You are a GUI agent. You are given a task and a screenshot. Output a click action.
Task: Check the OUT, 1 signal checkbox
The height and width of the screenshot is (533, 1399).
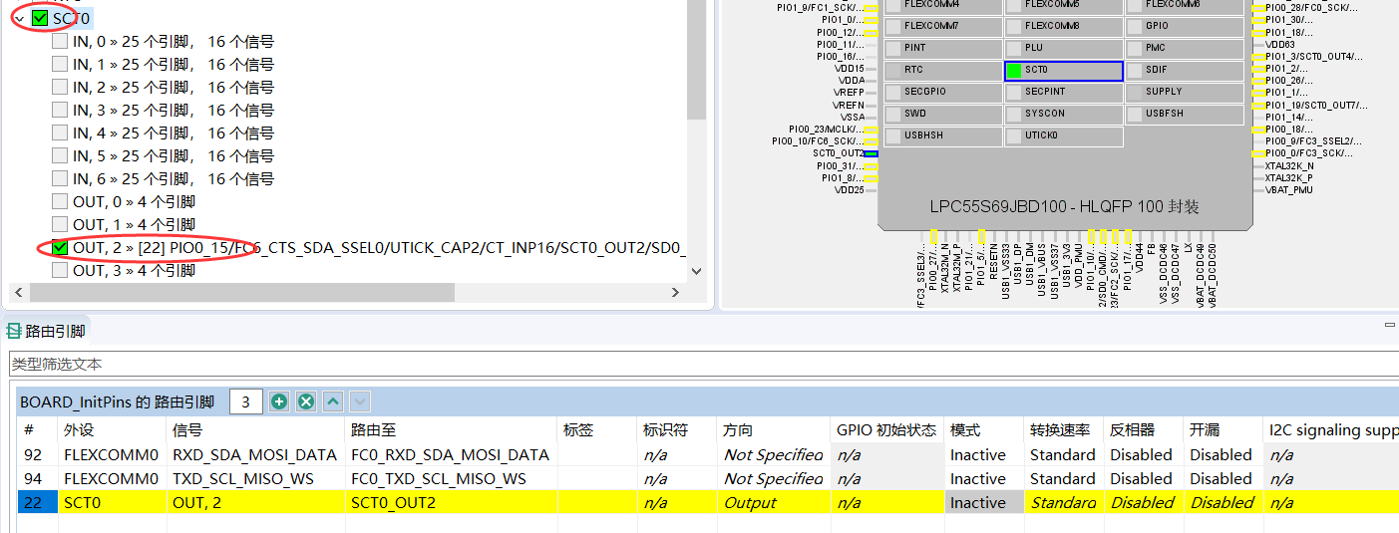60,225
